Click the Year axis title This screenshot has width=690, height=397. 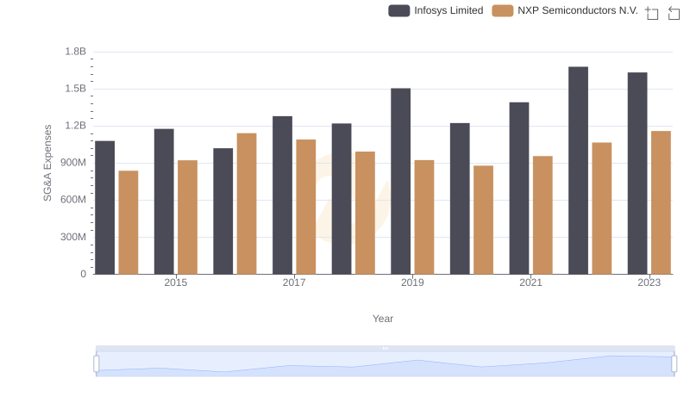[383, 319]
